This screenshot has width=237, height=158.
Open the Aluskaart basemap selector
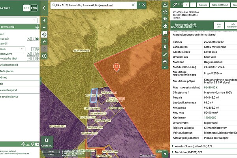click(46, 142)
